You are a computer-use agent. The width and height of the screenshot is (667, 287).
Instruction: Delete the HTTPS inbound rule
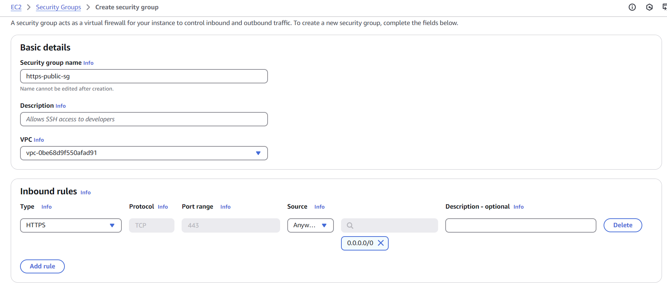pos(623,225)
